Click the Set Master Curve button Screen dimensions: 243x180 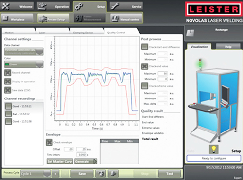pyautogui.click(x=60, y=161)
